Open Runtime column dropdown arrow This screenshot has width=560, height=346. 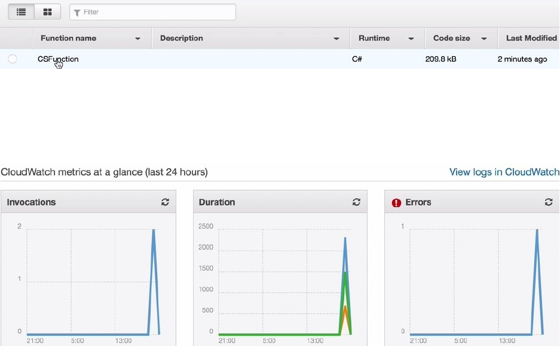[411, 39]
